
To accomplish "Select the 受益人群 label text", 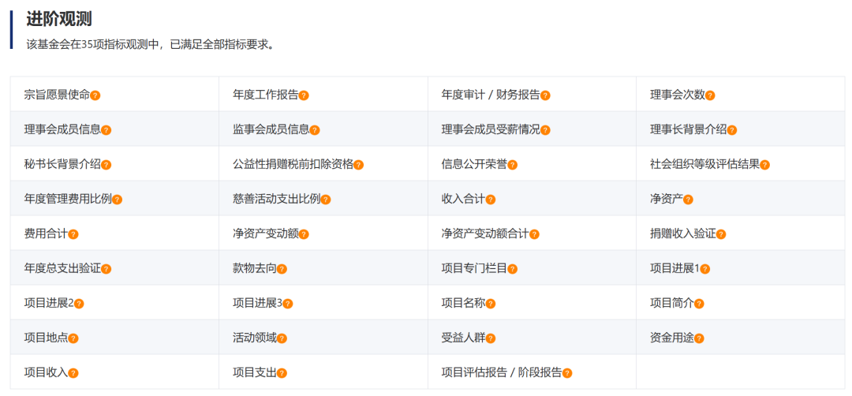I will click(x=463, y=338).
